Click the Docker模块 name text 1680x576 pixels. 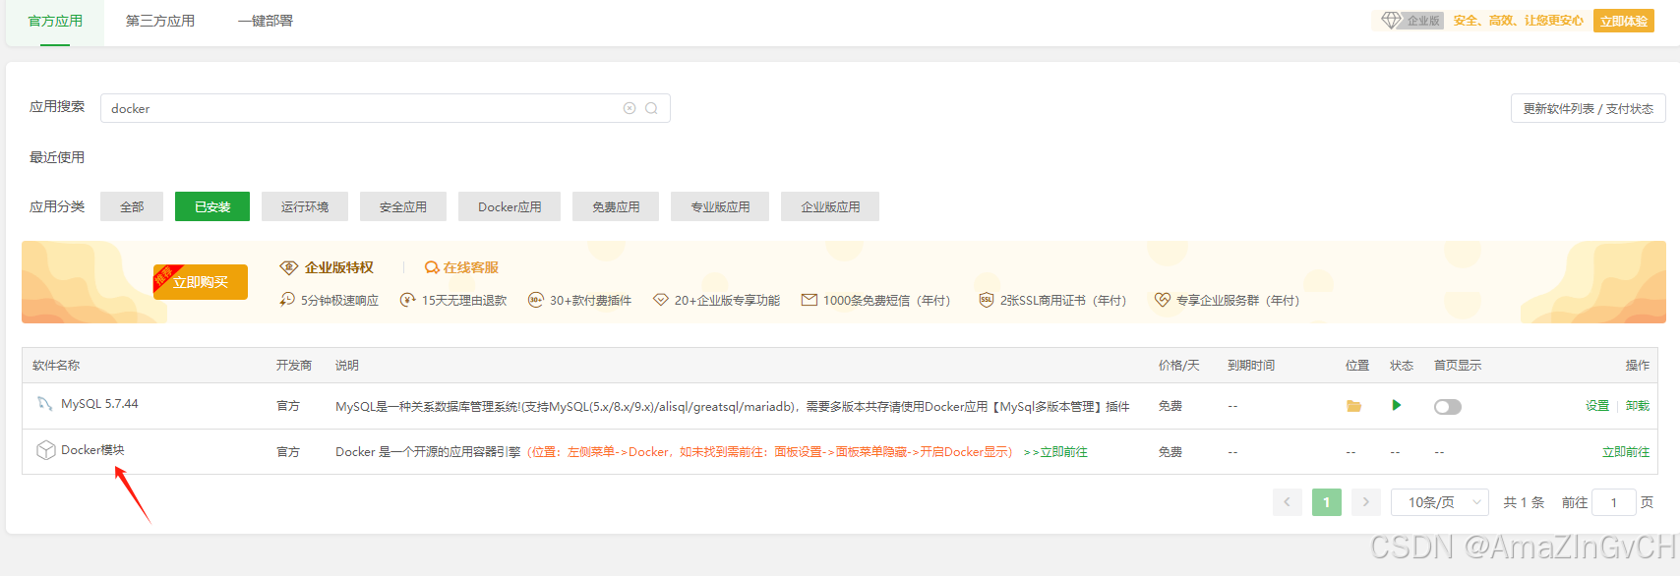[92, 450]
